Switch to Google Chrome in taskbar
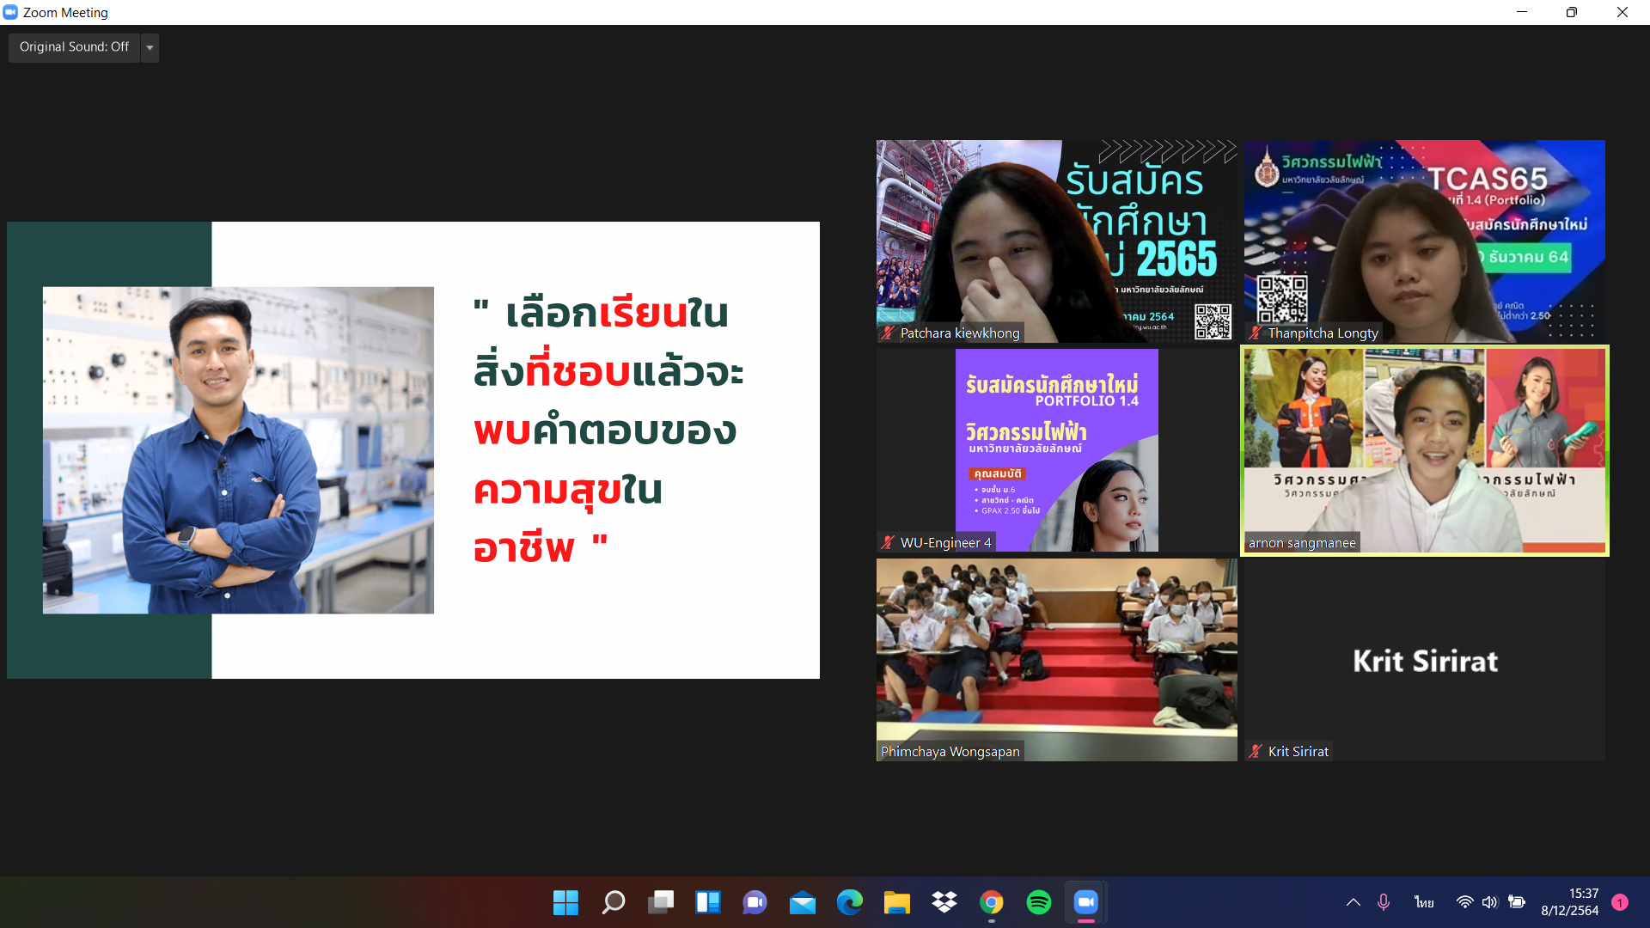This screenshot has height=928, width=1650. pos(991,902)
